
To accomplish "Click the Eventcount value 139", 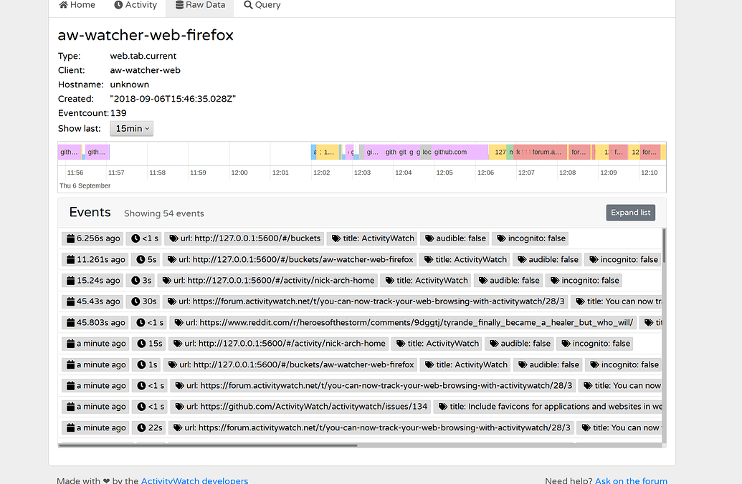I will [118, 113].
